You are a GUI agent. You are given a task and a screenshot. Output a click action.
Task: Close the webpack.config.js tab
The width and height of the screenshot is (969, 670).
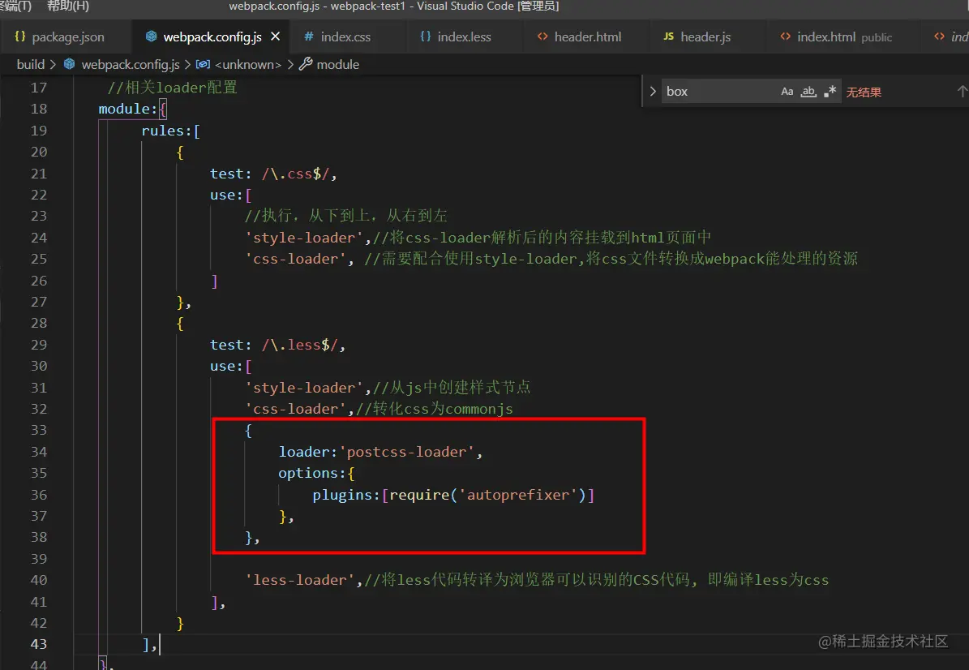(x=276, y=37)
